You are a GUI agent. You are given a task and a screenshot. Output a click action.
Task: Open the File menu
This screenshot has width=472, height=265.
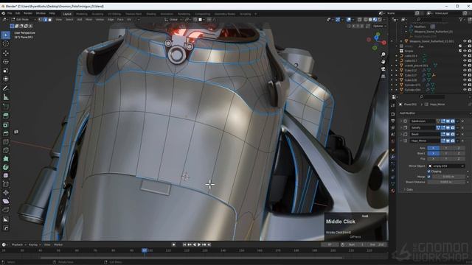click(10, 13)
